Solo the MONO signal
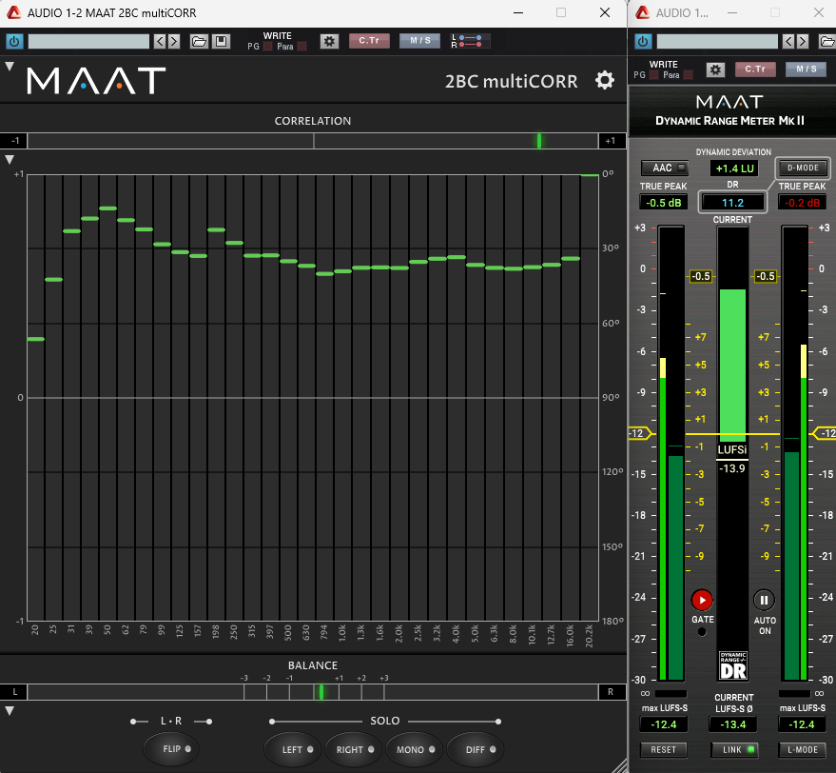 point(415,749)
